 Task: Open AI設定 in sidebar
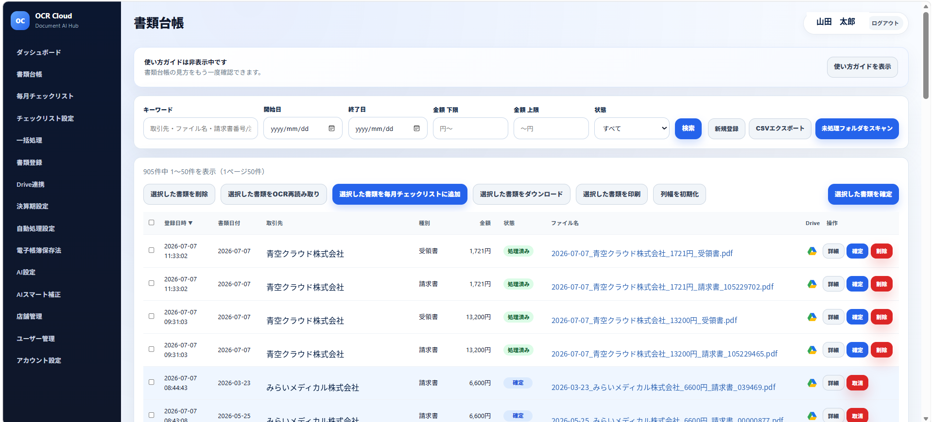[26, 272]
